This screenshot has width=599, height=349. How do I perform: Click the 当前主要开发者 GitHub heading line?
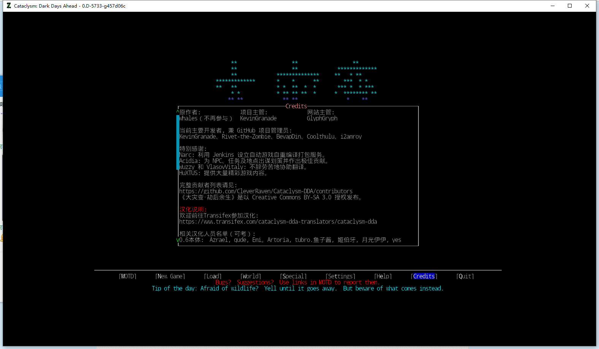pyautogui.click(x=236, y=131)
